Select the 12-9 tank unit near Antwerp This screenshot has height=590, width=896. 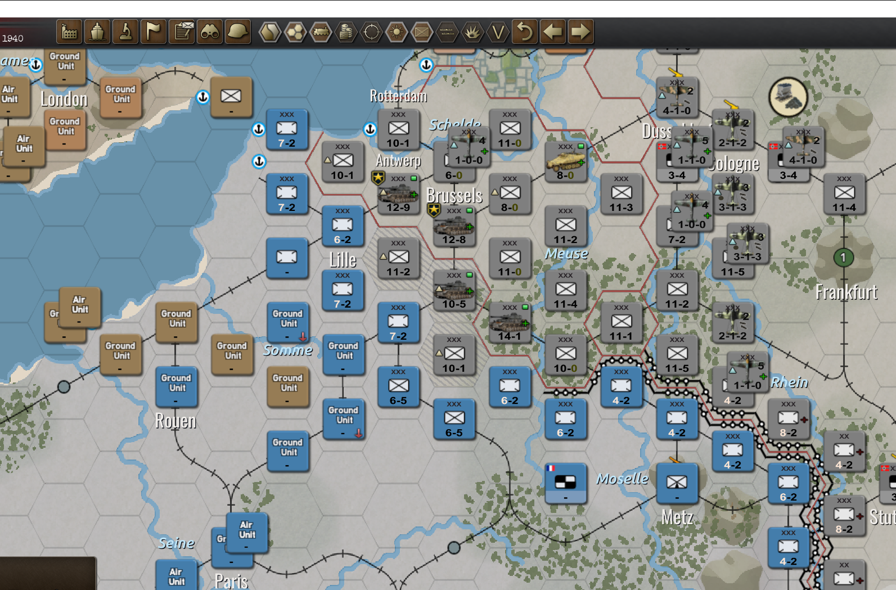click(398, 195)
